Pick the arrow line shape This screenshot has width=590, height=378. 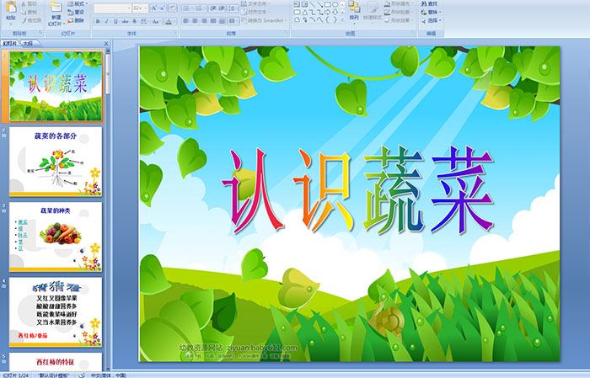pyautogui.click(x=320, y=4)
